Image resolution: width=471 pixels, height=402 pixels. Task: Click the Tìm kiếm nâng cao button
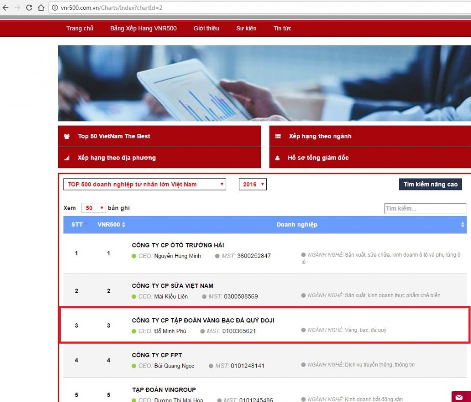pyautogui.click(x=431, y=184)
